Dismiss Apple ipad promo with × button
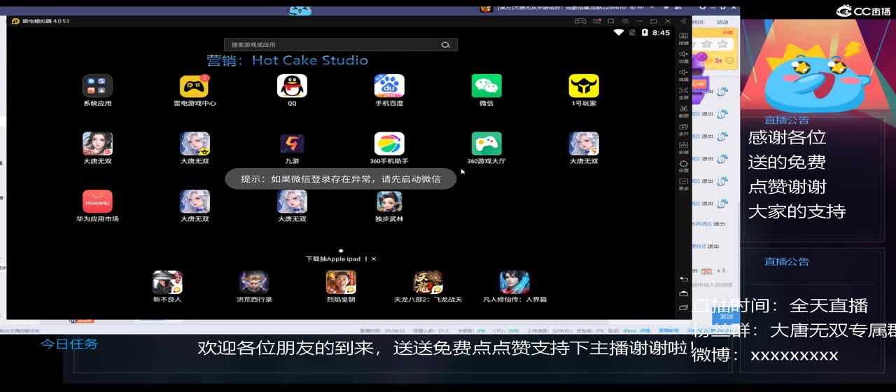Screen dimensions: 896x392 point(374,259)
